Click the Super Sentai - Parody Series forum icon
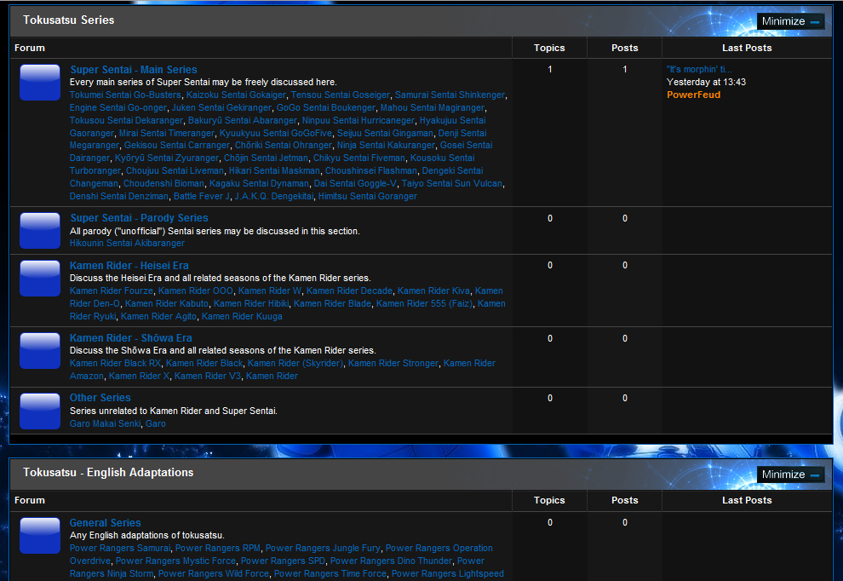 point(40,231)
